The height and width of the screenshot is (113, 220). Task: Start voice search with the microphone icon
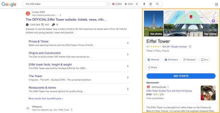click(x=144, y=4)
